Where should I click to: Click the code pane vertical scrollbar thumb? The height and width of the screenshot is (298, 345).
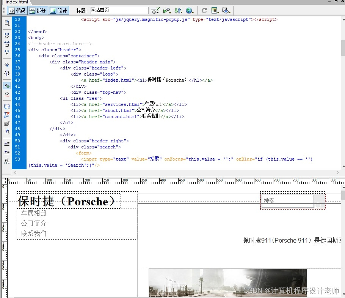pyautogui.click(x=343, y=48)
